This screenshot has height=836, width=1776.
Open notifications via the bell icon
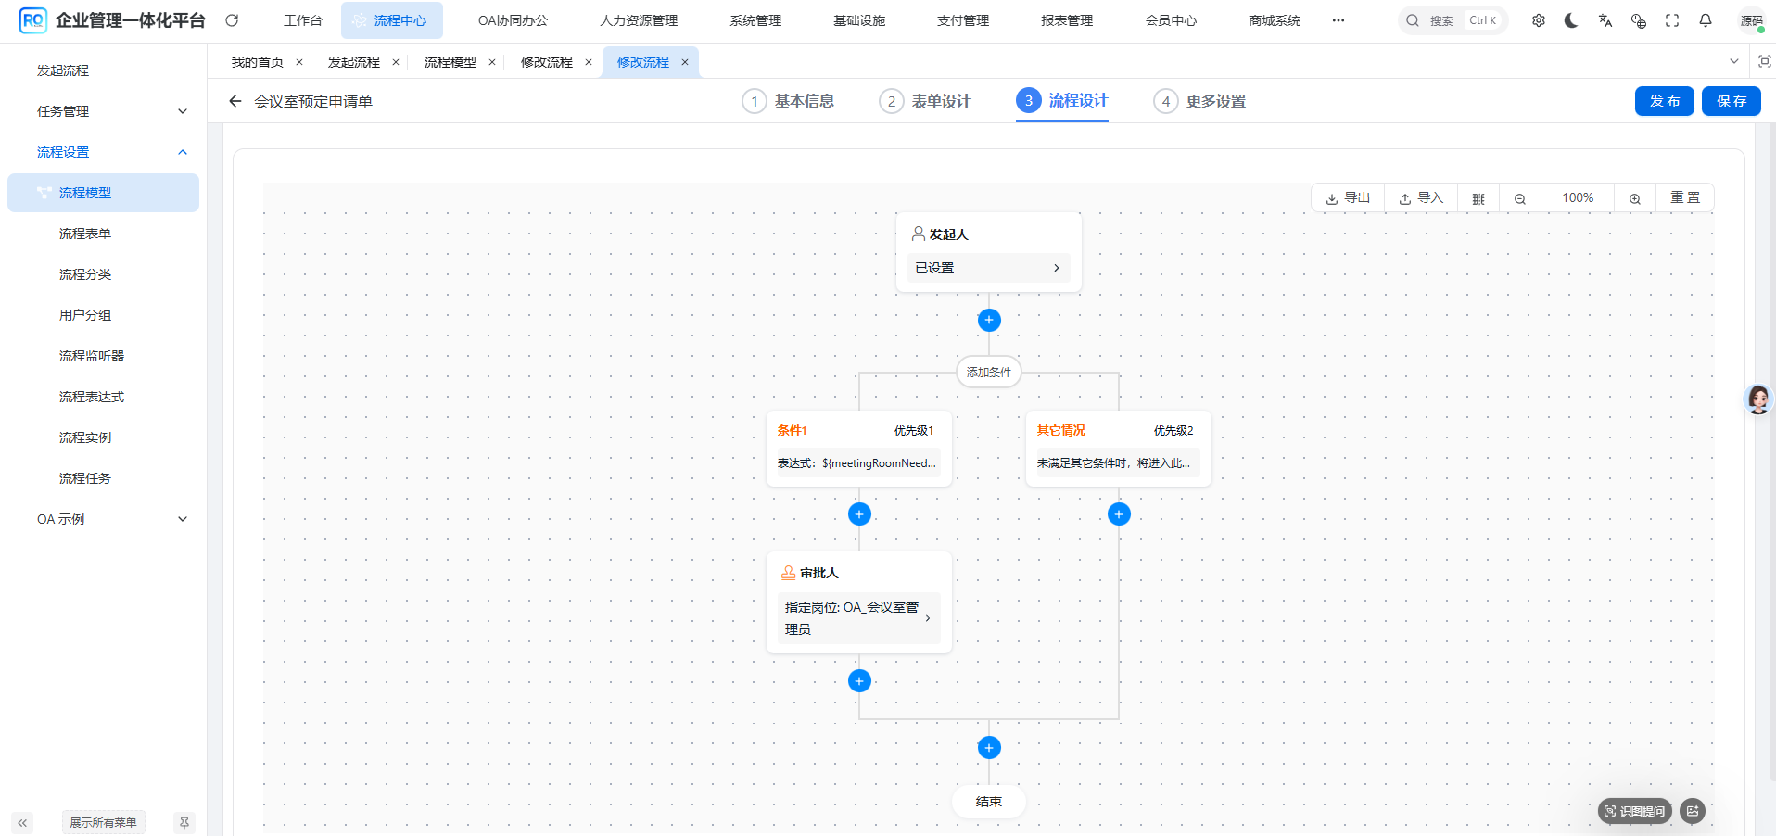(1706, 19)
